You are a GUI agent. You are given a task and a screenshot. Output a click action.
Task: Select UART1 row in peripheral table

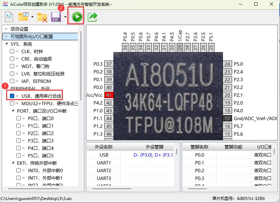130,163
